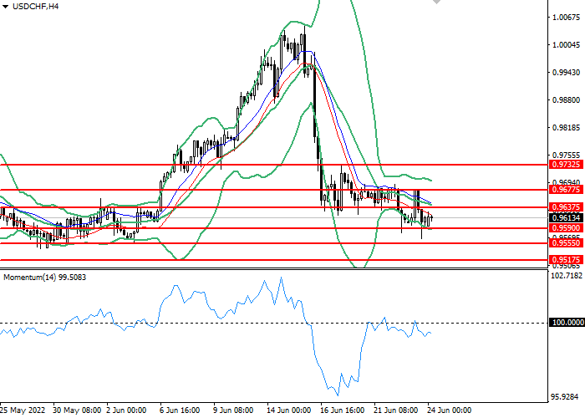
Task: Click the 0.96375 red price tag
Action: point(566,207)
